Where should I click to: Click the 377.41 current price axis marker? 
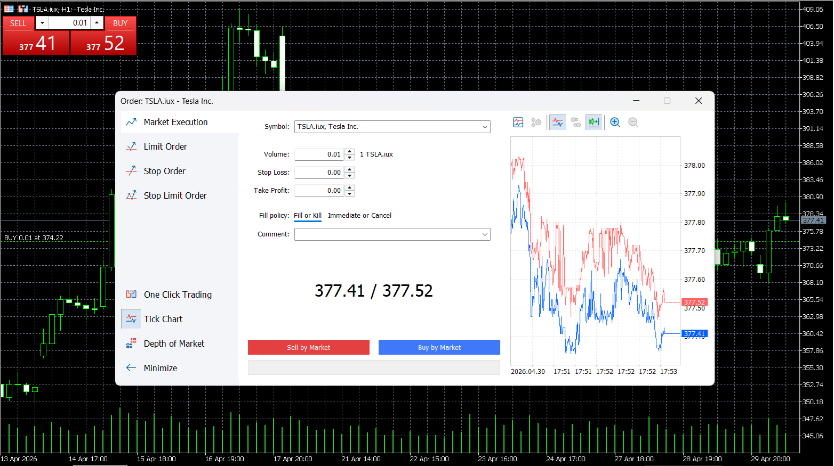(813, 220)
